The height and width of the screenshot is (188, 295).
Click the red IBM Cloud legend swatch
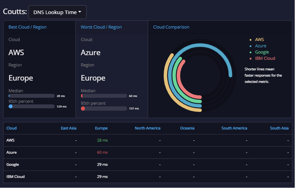click(251, 58)
